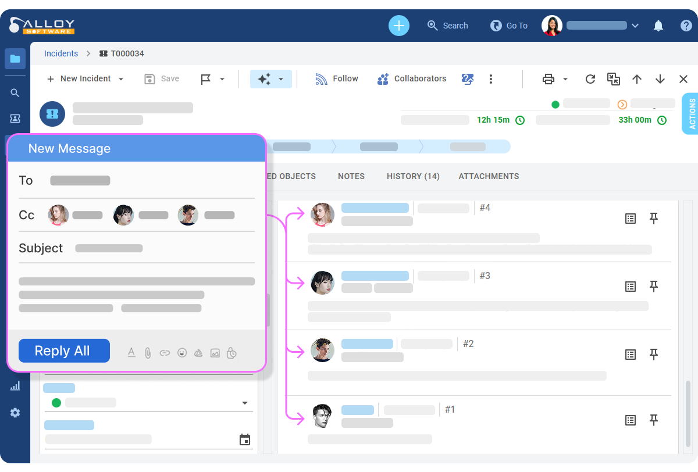Click the notifications bell icon

click(658, 26)
